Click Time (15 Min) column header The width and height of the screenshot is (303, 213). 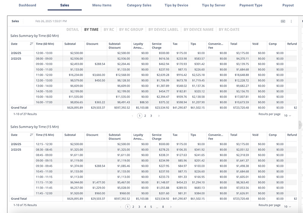(45, 135)
